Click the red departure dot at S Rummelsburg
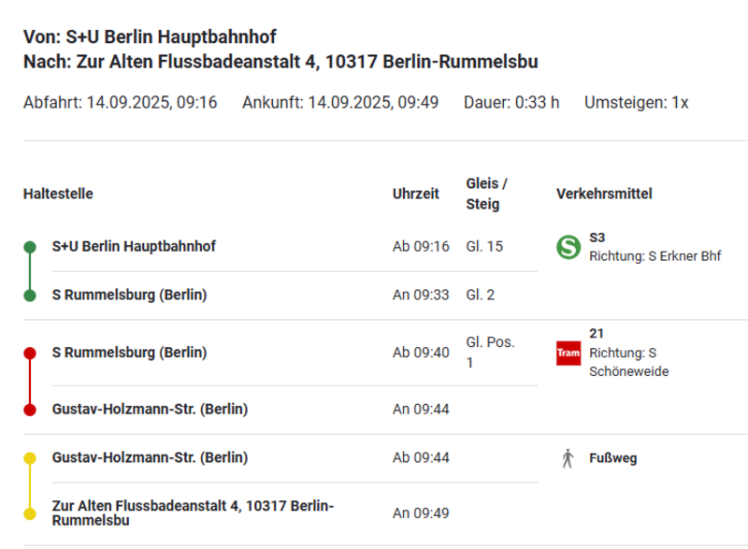Image resolution: width=748 pixels, height=549 pixels. [x=30, y=354]
